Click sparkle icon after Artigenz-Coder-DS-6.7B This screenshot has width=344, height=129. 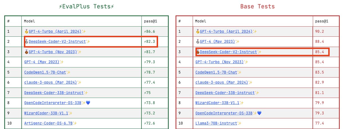pos(75,123)
